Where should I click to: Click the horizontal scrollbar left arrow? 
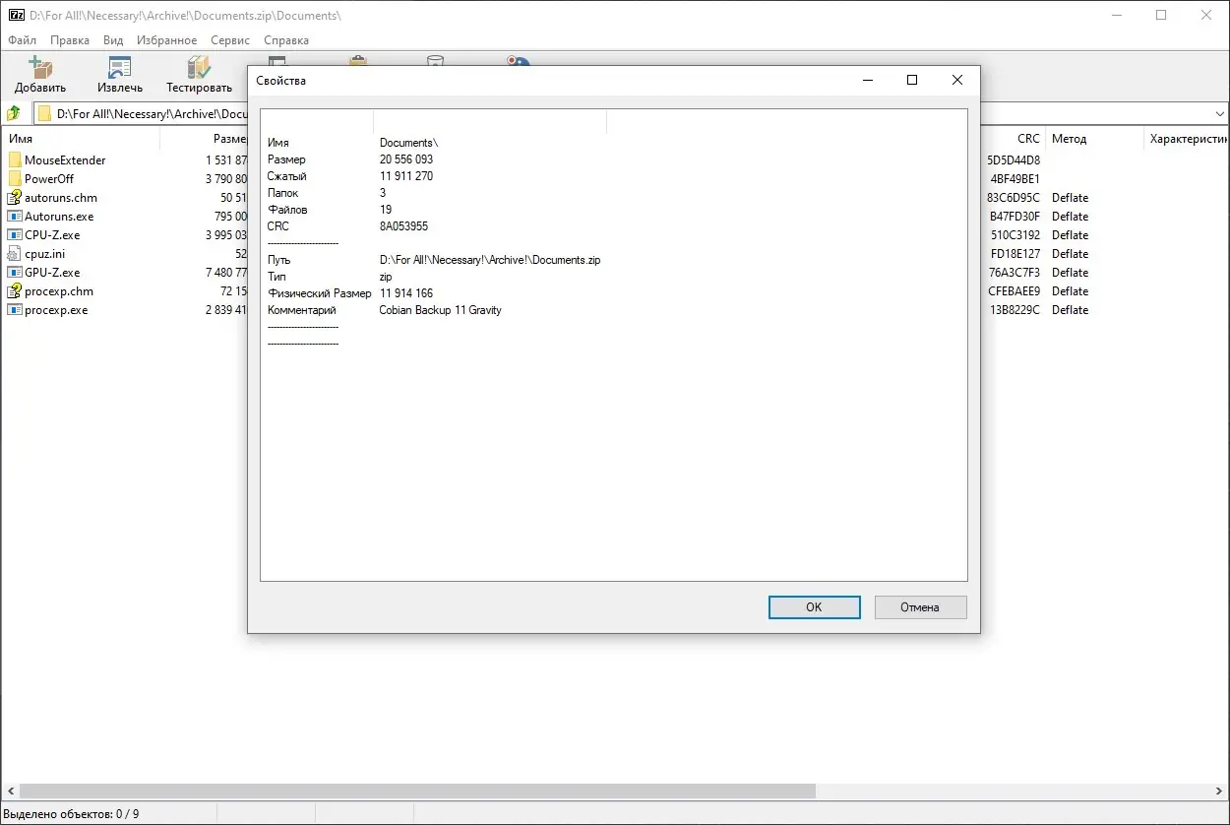pyautogui.click(x=9, y=791)
